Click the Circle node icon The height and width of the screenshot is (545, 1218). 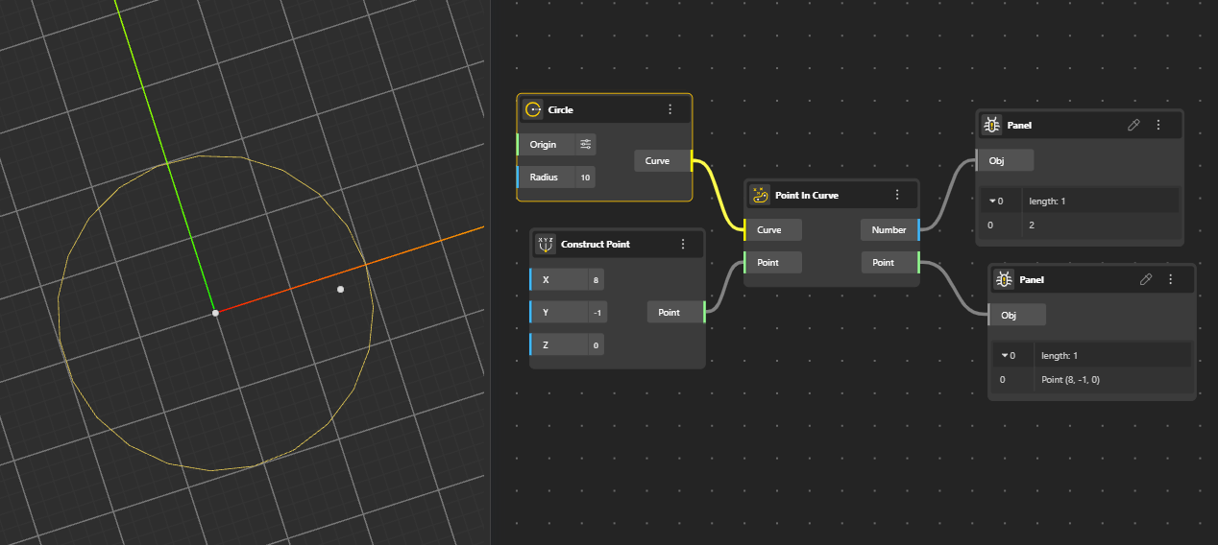tap(532, 109)
